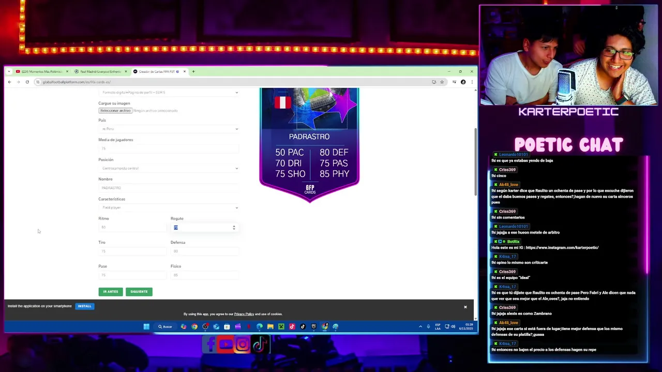
Task: Click the microphone tray icon
Action: point(428,327)
